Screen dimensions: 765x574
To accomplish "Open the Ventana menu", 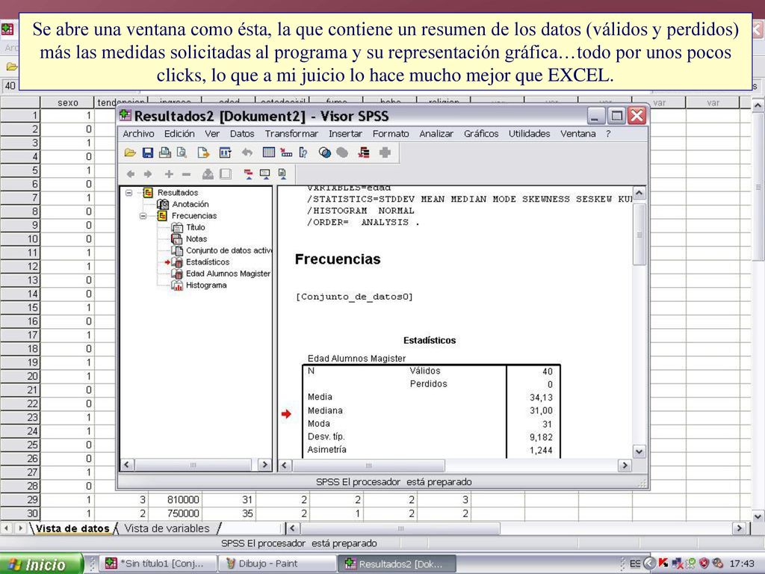I will tap(577, 134).
